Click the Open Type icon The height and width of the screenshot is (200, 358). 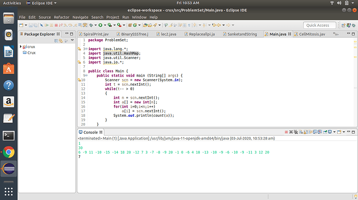pos(145,25)
